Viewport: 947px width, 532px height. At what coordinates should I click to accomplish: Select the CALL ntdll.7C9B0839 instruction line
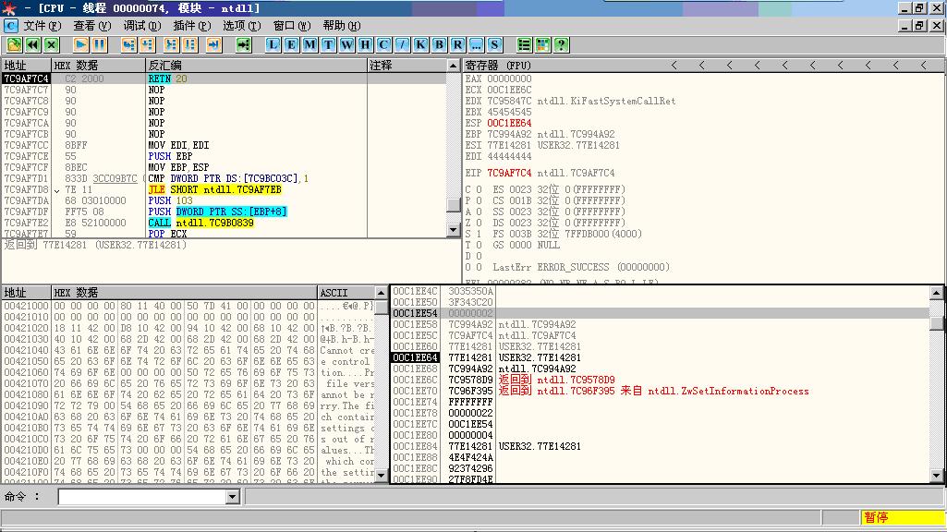224,223
